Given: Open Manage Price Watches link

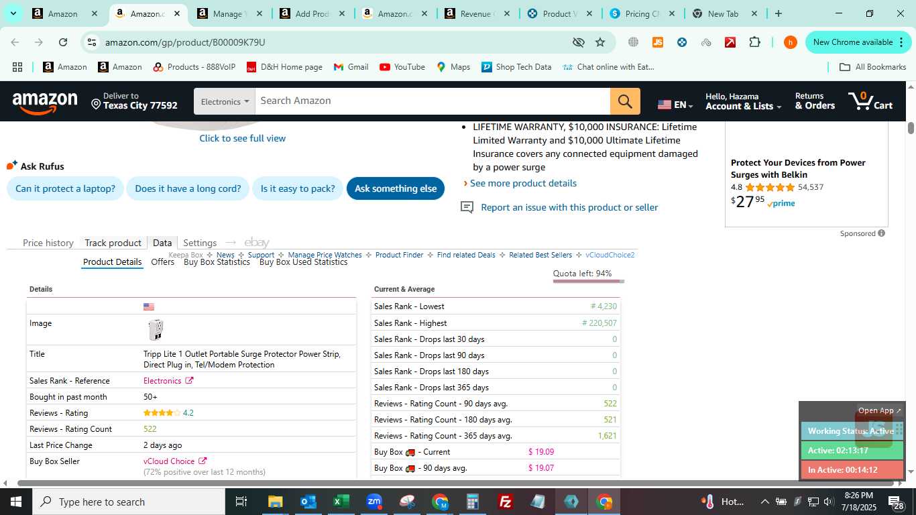Looking at the screenshot, I should tap(325, 255).
